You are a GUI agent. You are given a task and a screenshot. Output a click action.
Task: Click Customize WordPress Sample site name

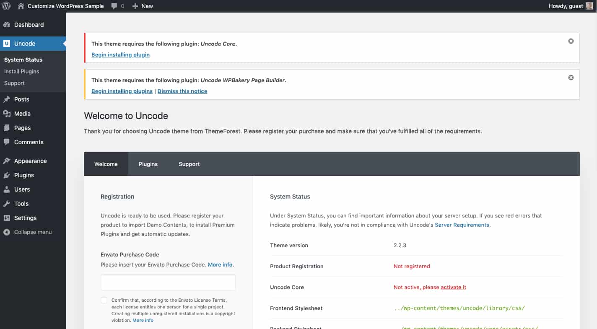66,6
